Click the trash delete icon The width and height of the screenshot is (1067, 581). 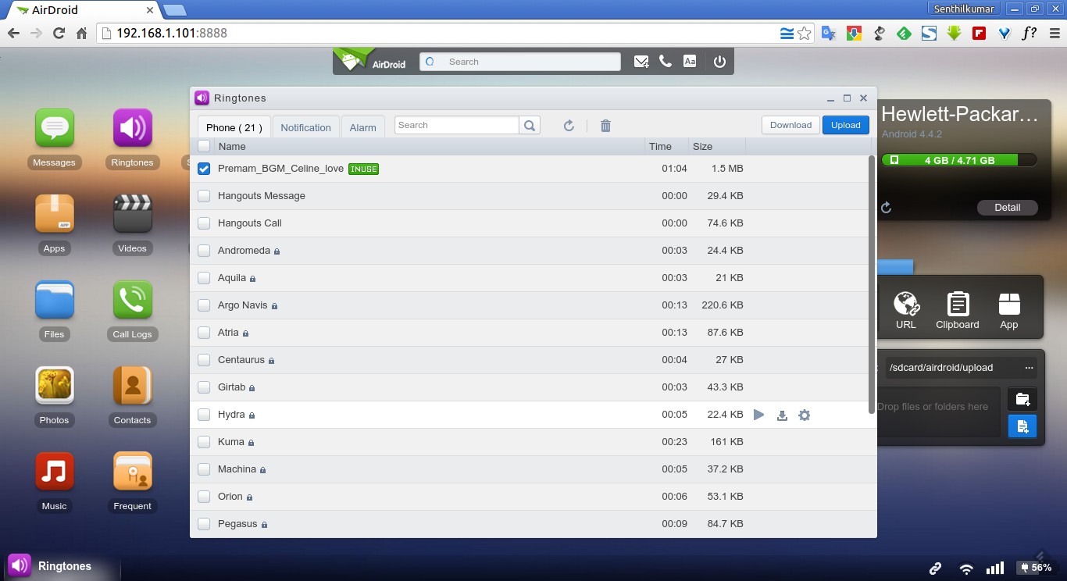coord(605,126)
